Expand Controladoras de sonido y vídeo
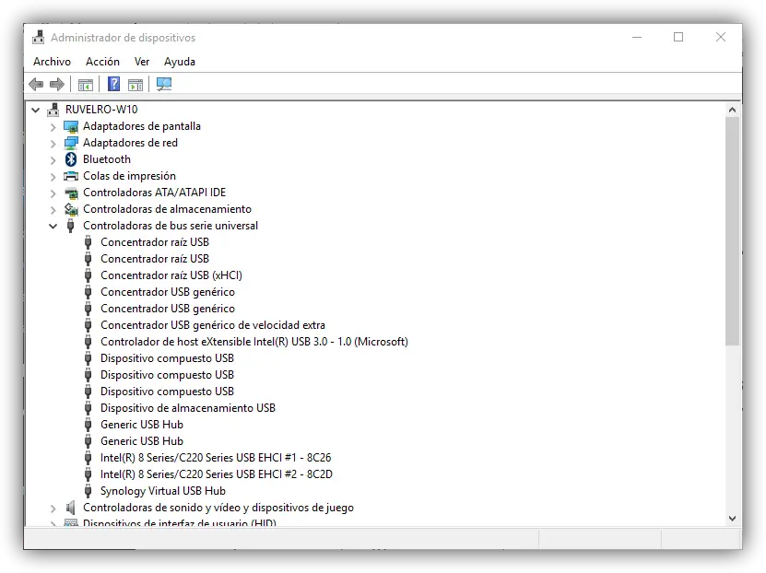Screen dimensions: 766x573 pyautogui.click(x=53, y=509)
